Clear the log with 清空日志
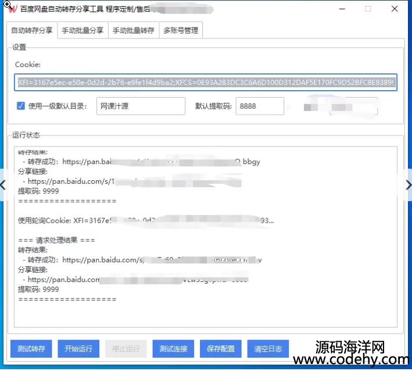This screenshot has height=371, width=412. [268, 349]
